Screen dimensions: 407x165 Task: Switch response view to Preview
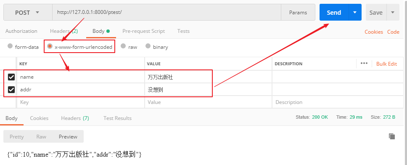tap(68, 137)
